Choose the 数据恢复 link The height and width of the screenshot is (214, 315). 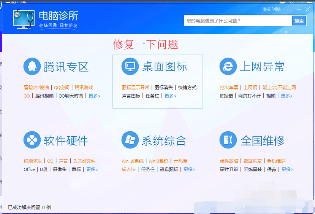253,161
